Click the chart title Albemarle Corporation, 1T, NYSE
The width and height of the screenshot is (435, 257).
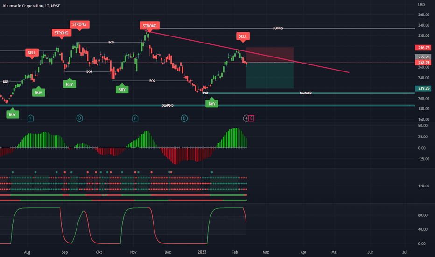coord(31,6)
